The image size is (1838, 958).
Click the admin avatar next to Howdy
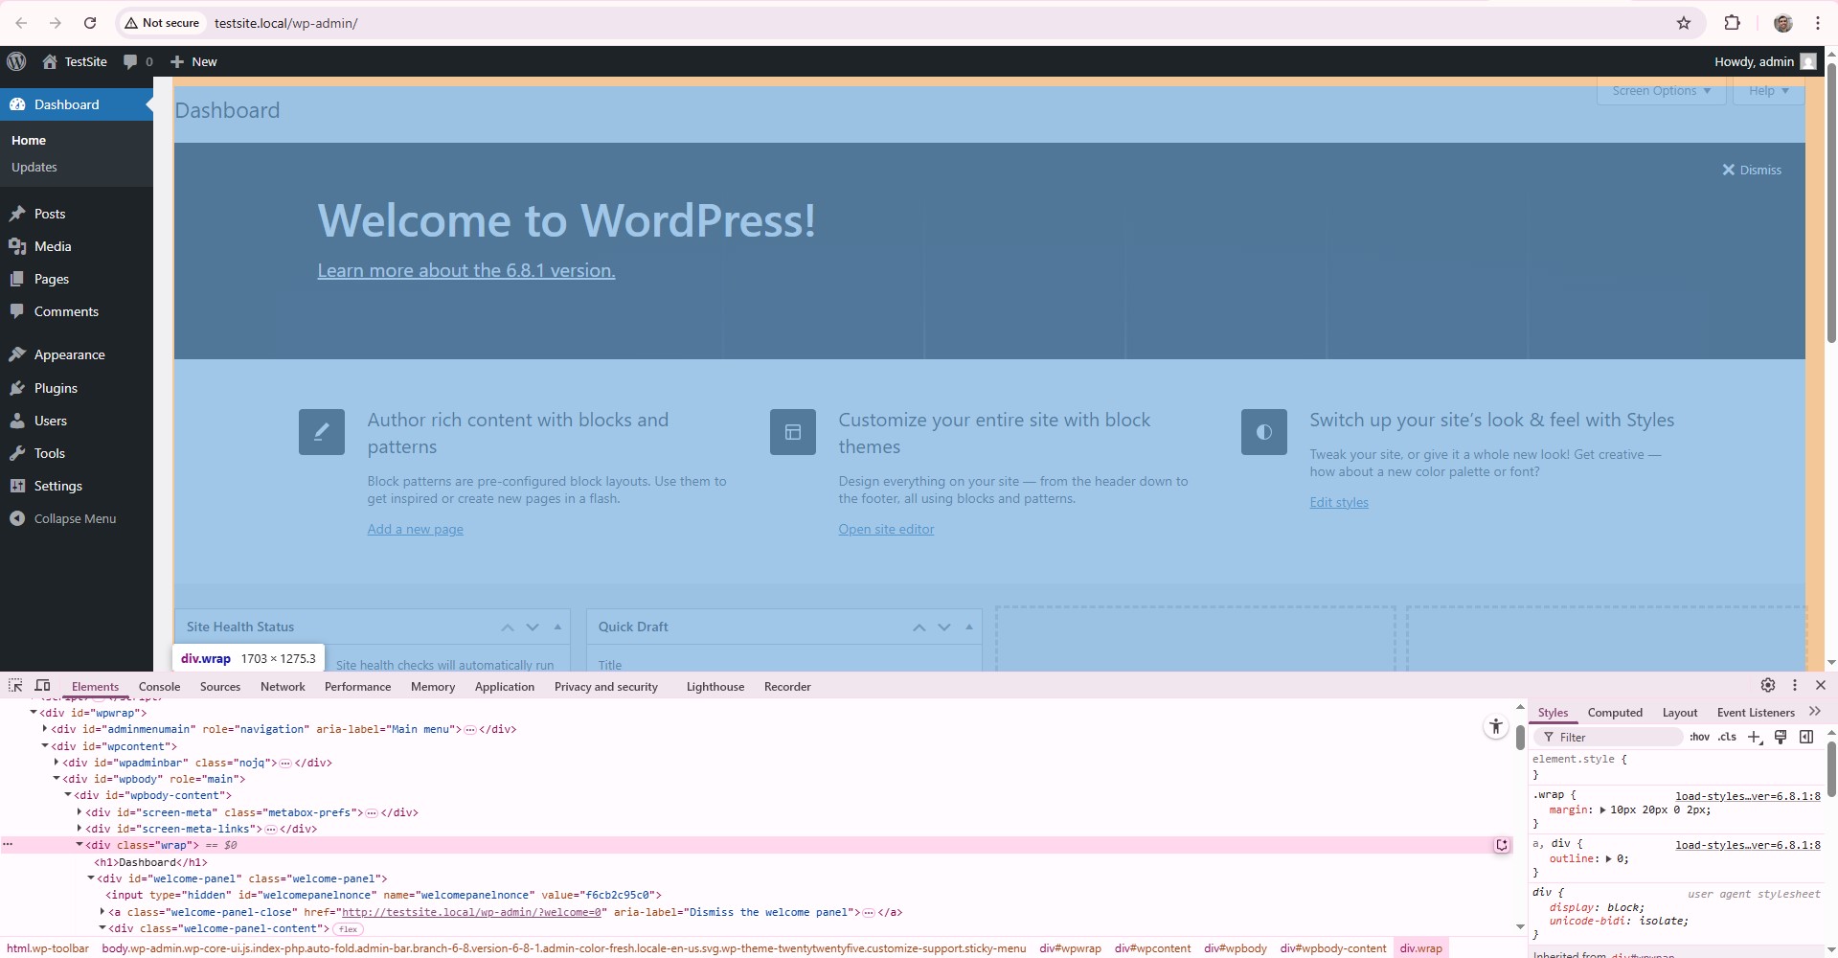(1808, 61)
